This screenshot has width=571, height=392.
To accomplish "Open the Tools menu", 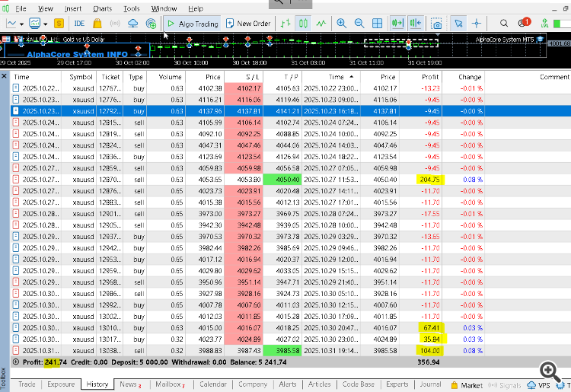I will (132, 8).
